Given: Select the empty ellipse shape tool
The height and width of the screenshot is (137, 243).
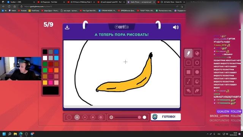Looking at the screenshot, I should [x=197, y=62].
